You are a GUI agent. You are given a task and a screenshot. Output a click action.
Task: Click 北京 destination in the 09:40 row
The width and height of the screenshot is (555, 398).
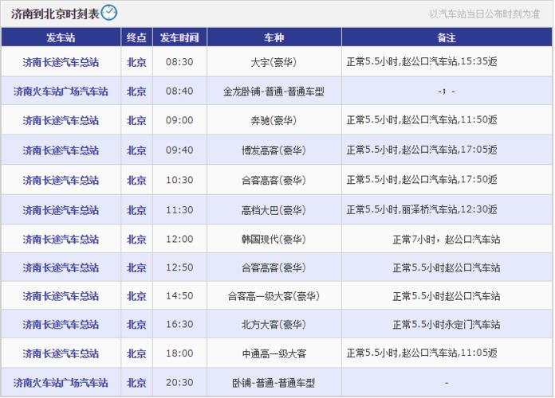pos(136,150)
